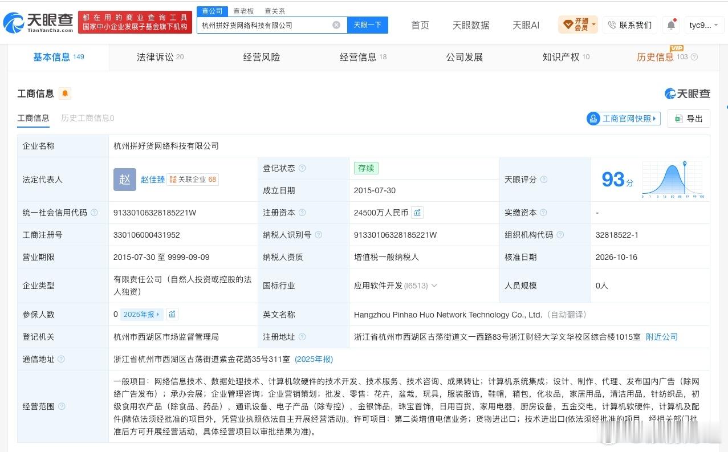728x452 pixels.
Task: Click chart icon next to 注册资本 value
Action: click(417, 213)
